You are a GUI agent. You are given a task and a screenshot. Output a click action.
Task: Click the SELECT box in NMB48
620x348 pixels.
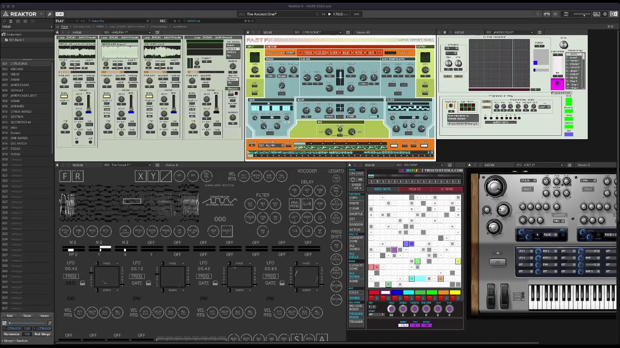click(227, 231)
